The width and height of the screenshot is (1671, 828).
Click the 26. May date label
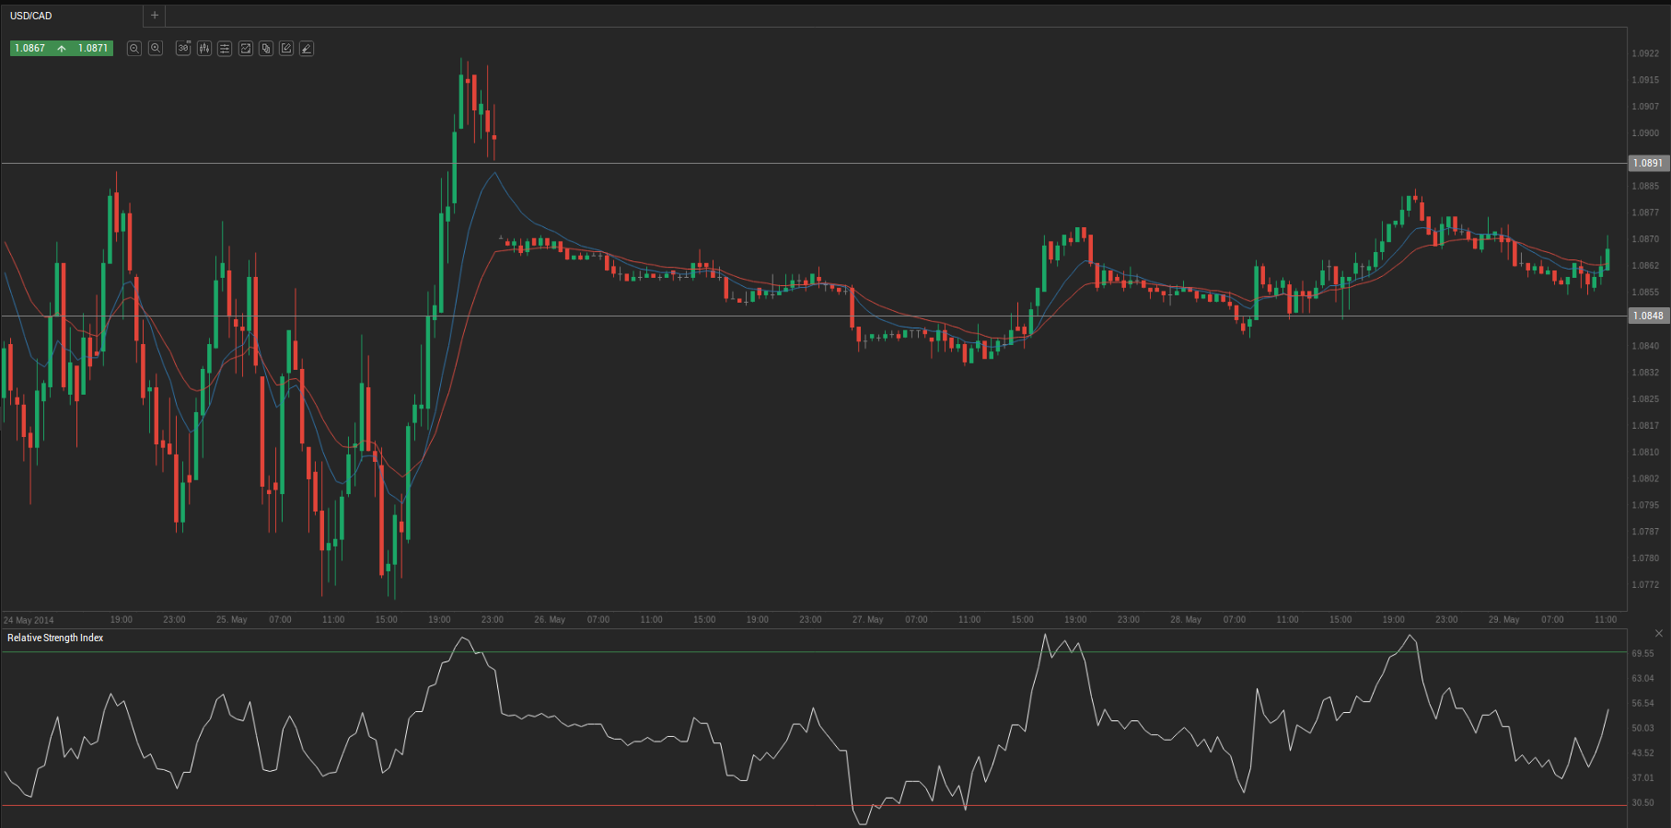550,620
